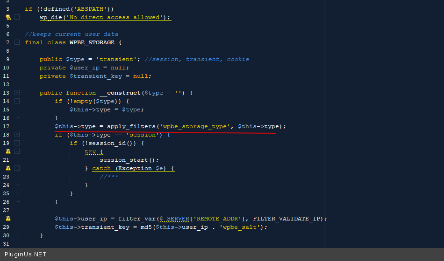The image size is (444, 261).
Task: Click line number 9 in the gutter
Action: point(7,59)
